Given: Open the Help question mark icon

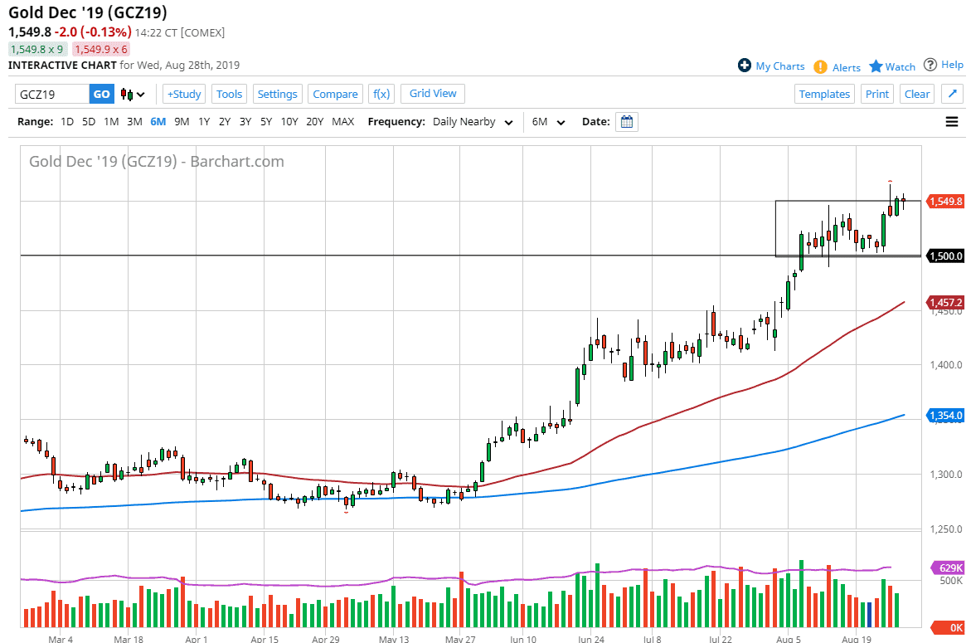Looking at the screenshot, I should 930,65.
